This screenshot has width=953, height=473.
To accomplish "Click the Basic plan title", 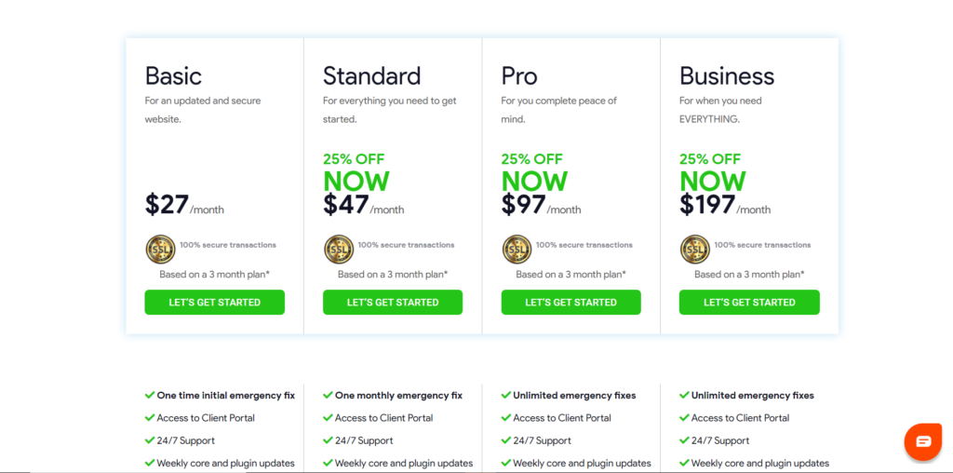I will 173,76.
